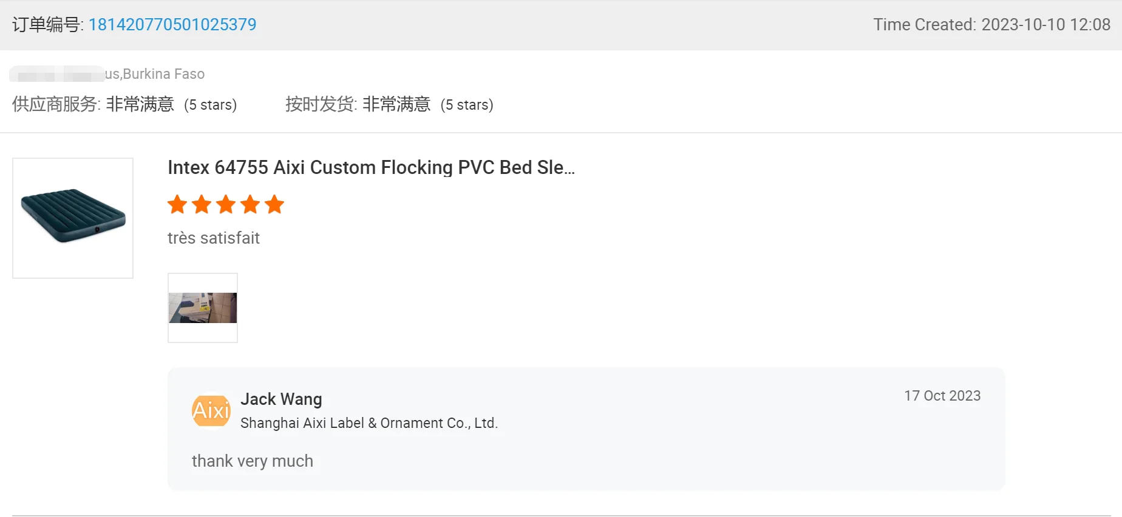Click the 供应商服务 rating label
The image size is (1122, 517).
[56, 104]
